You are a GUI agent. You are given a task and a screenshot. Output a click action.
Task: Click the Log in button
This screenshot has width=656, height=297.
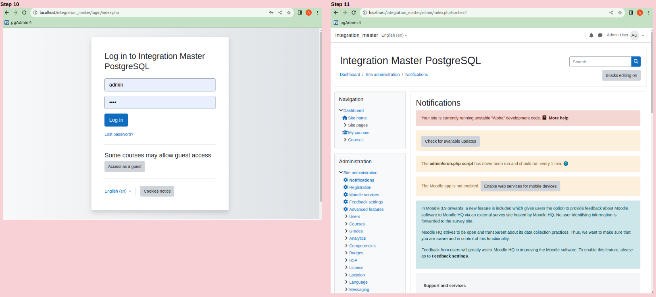(x=116, y=120)
